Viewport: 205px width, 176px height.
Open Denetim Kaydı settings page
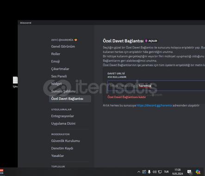point(62,148)
